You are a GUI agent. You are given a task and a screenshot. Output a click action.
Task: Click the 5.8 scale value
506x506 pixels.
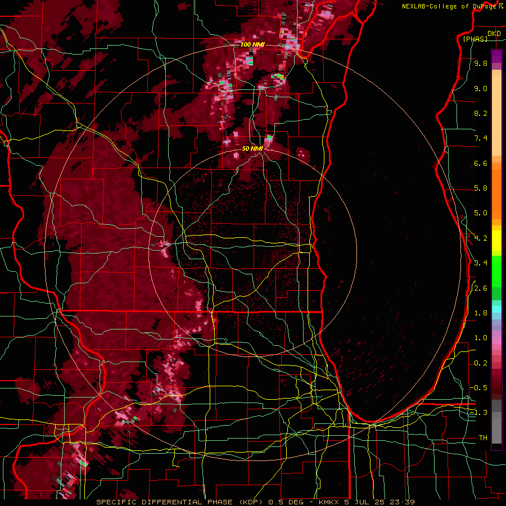(481, 188)
